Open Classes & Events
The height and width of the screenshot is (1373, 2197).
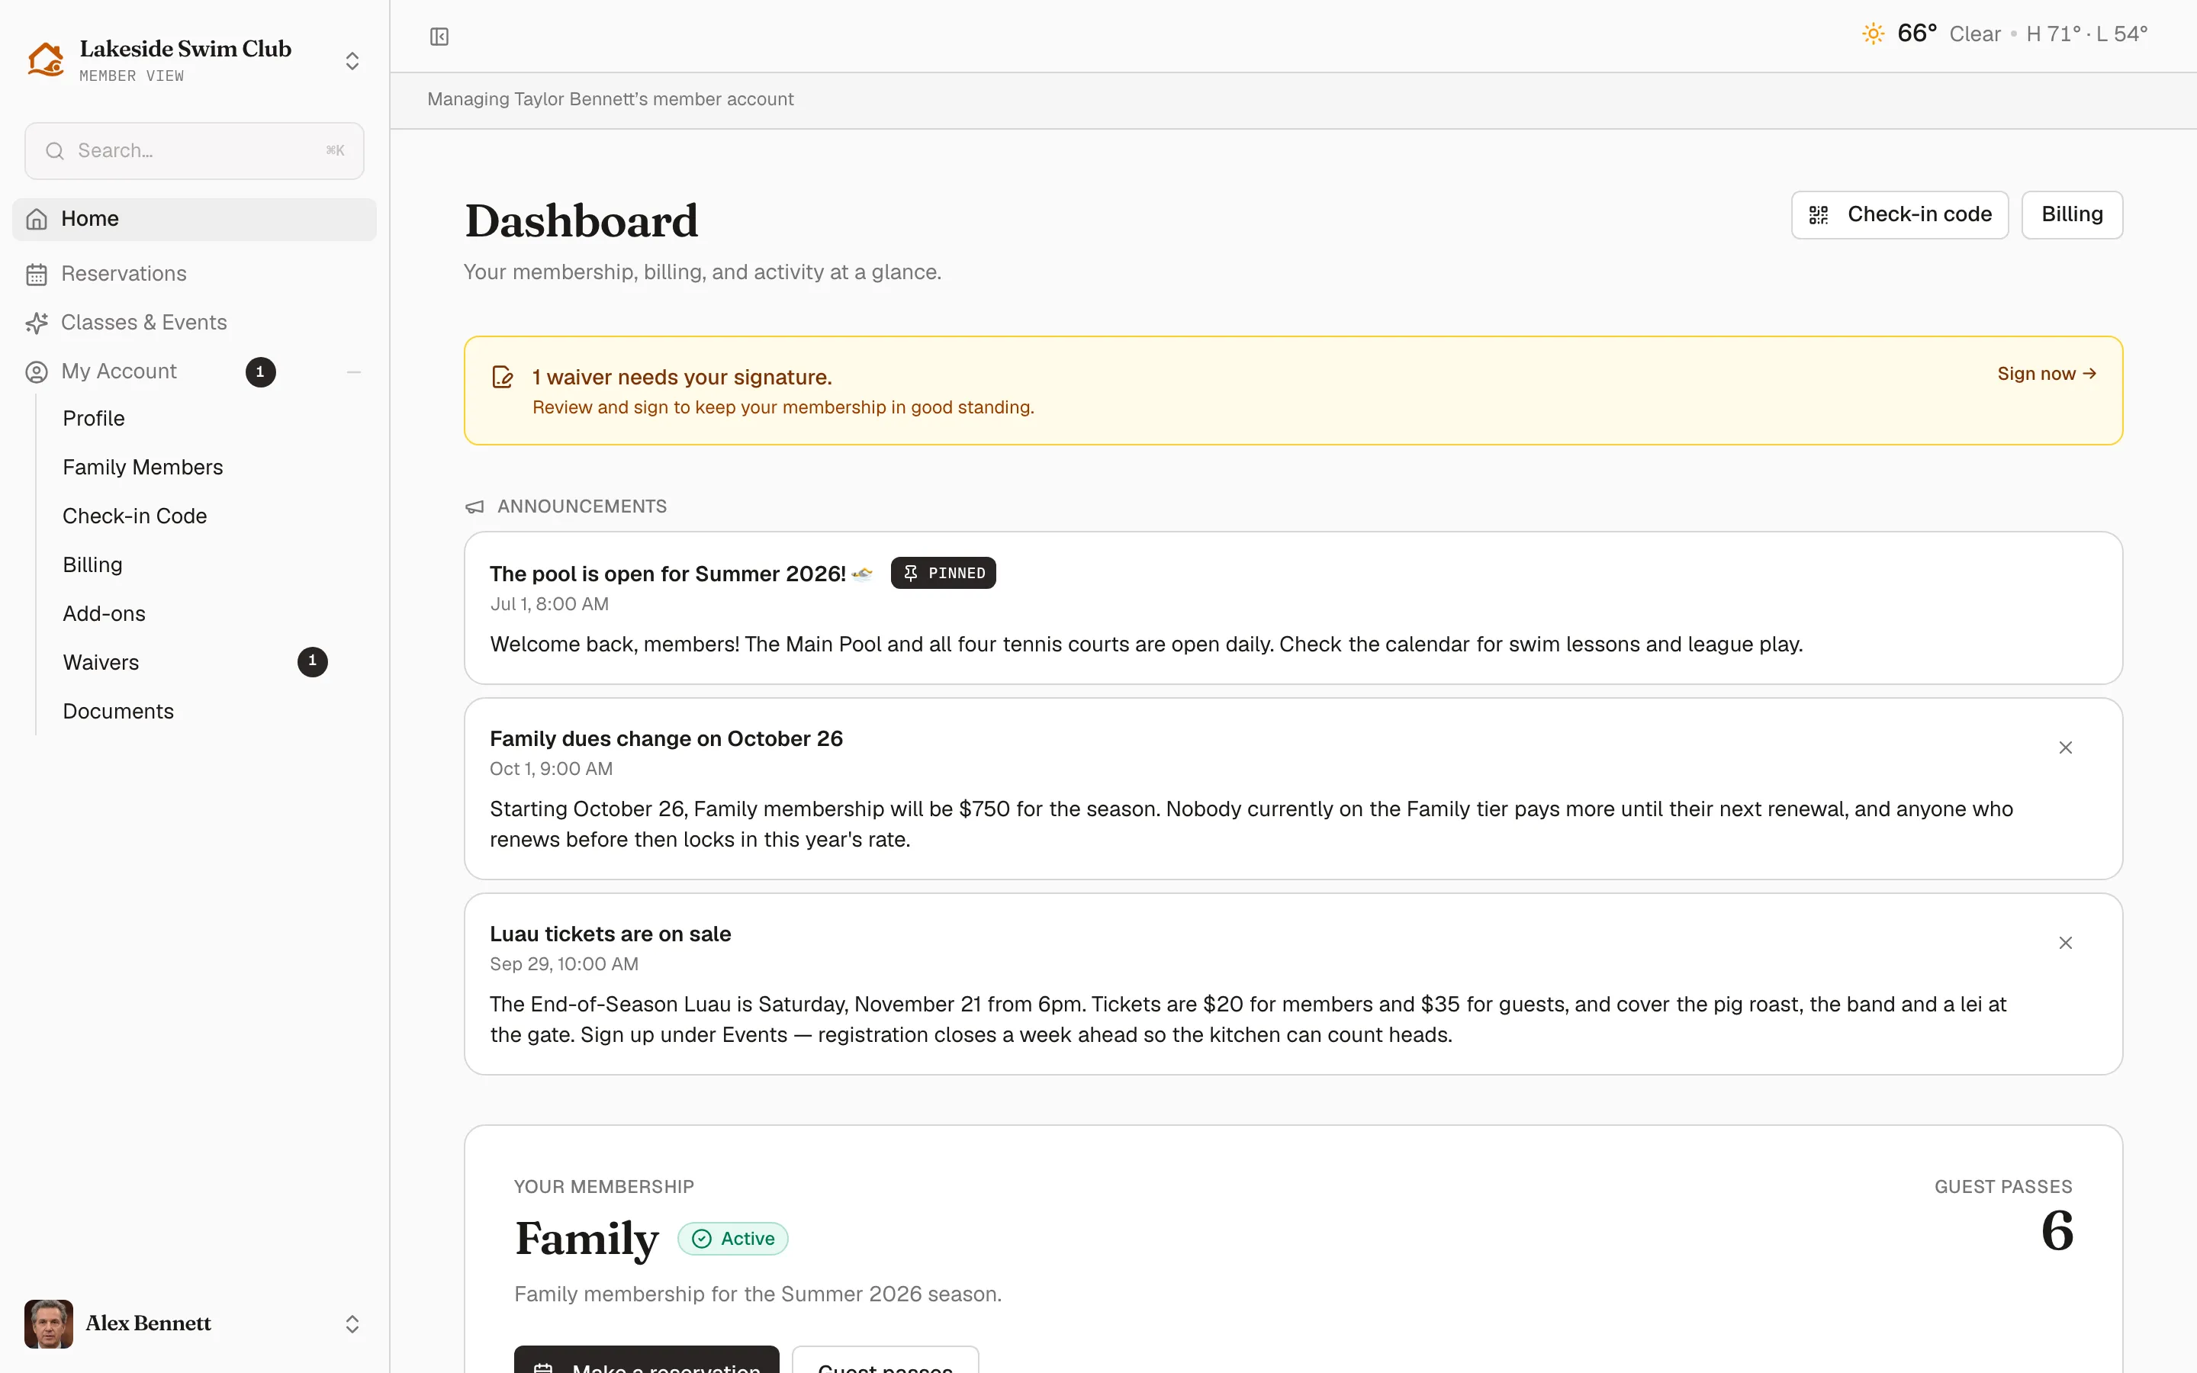coord(195,323)
